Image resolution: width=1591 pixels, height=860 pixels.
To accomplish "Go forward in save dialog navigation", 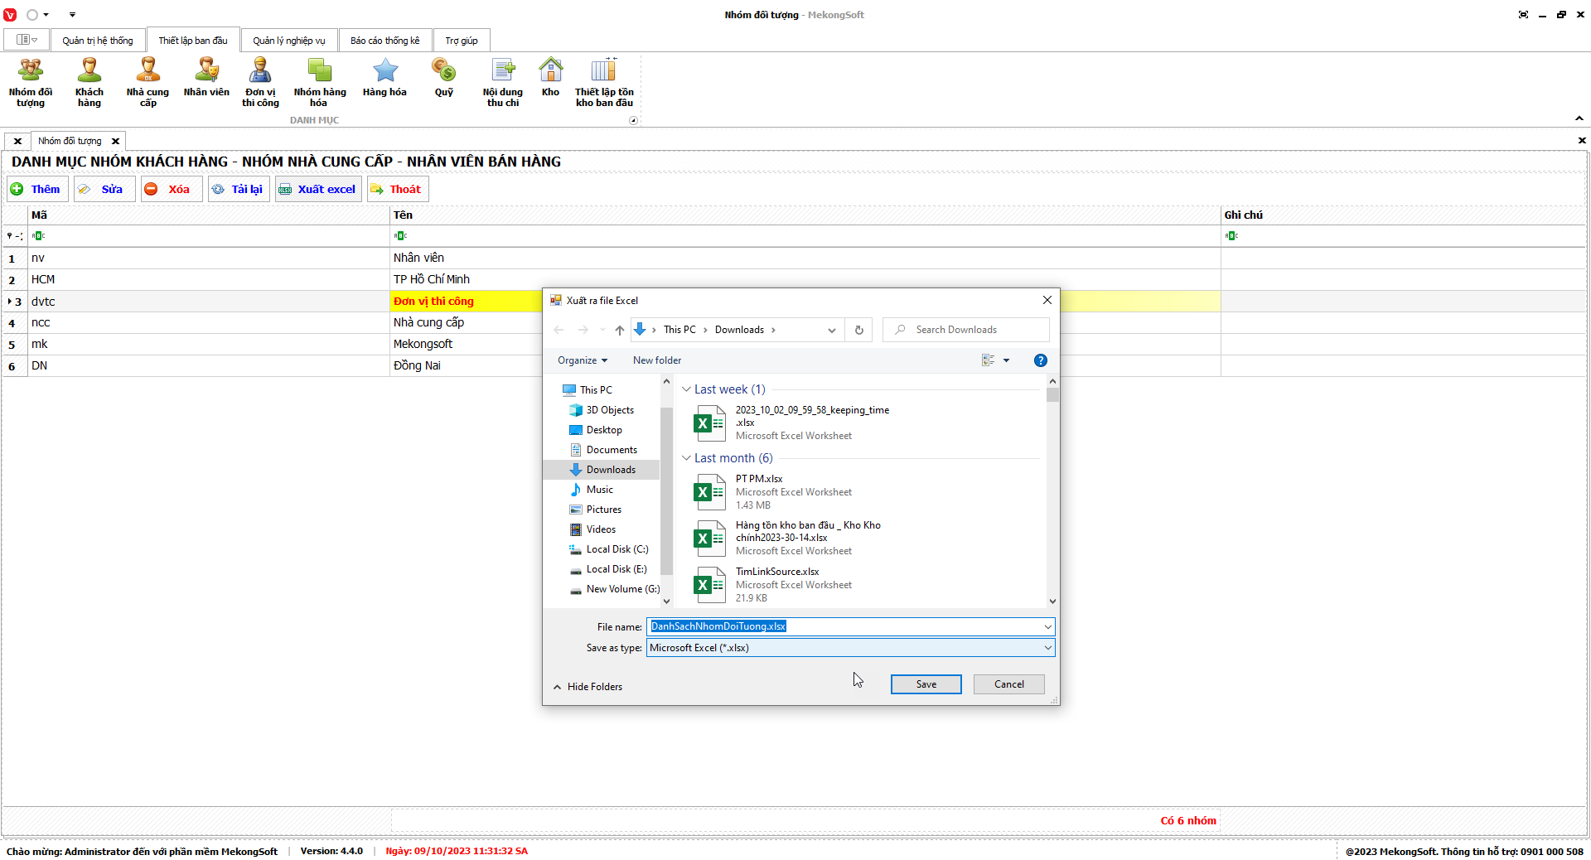I will pyautogui.click(x=583, y=330).
